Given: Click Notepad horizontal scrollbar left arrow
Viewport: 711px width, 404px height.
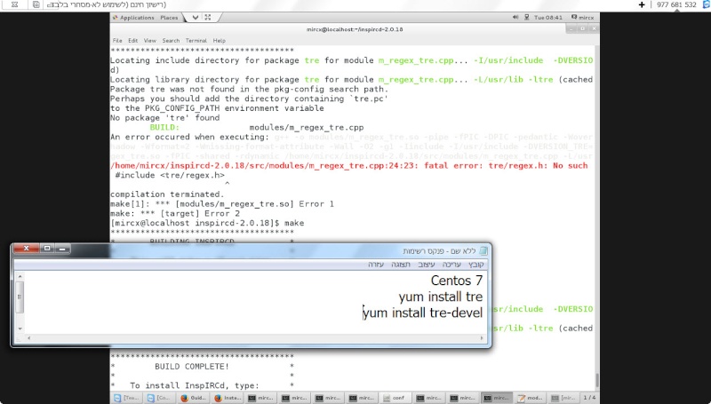Looking at the screenshot, I should pos(28,338).
